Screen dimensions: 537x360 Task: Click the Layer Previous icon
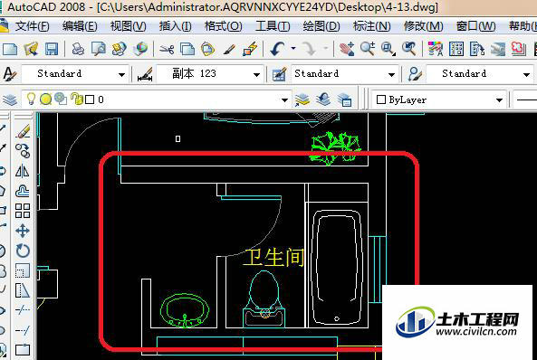(323, 99)
